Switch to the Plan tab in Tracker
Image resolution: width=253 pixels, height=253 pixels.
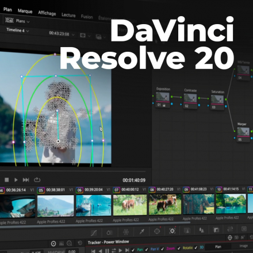218,247
